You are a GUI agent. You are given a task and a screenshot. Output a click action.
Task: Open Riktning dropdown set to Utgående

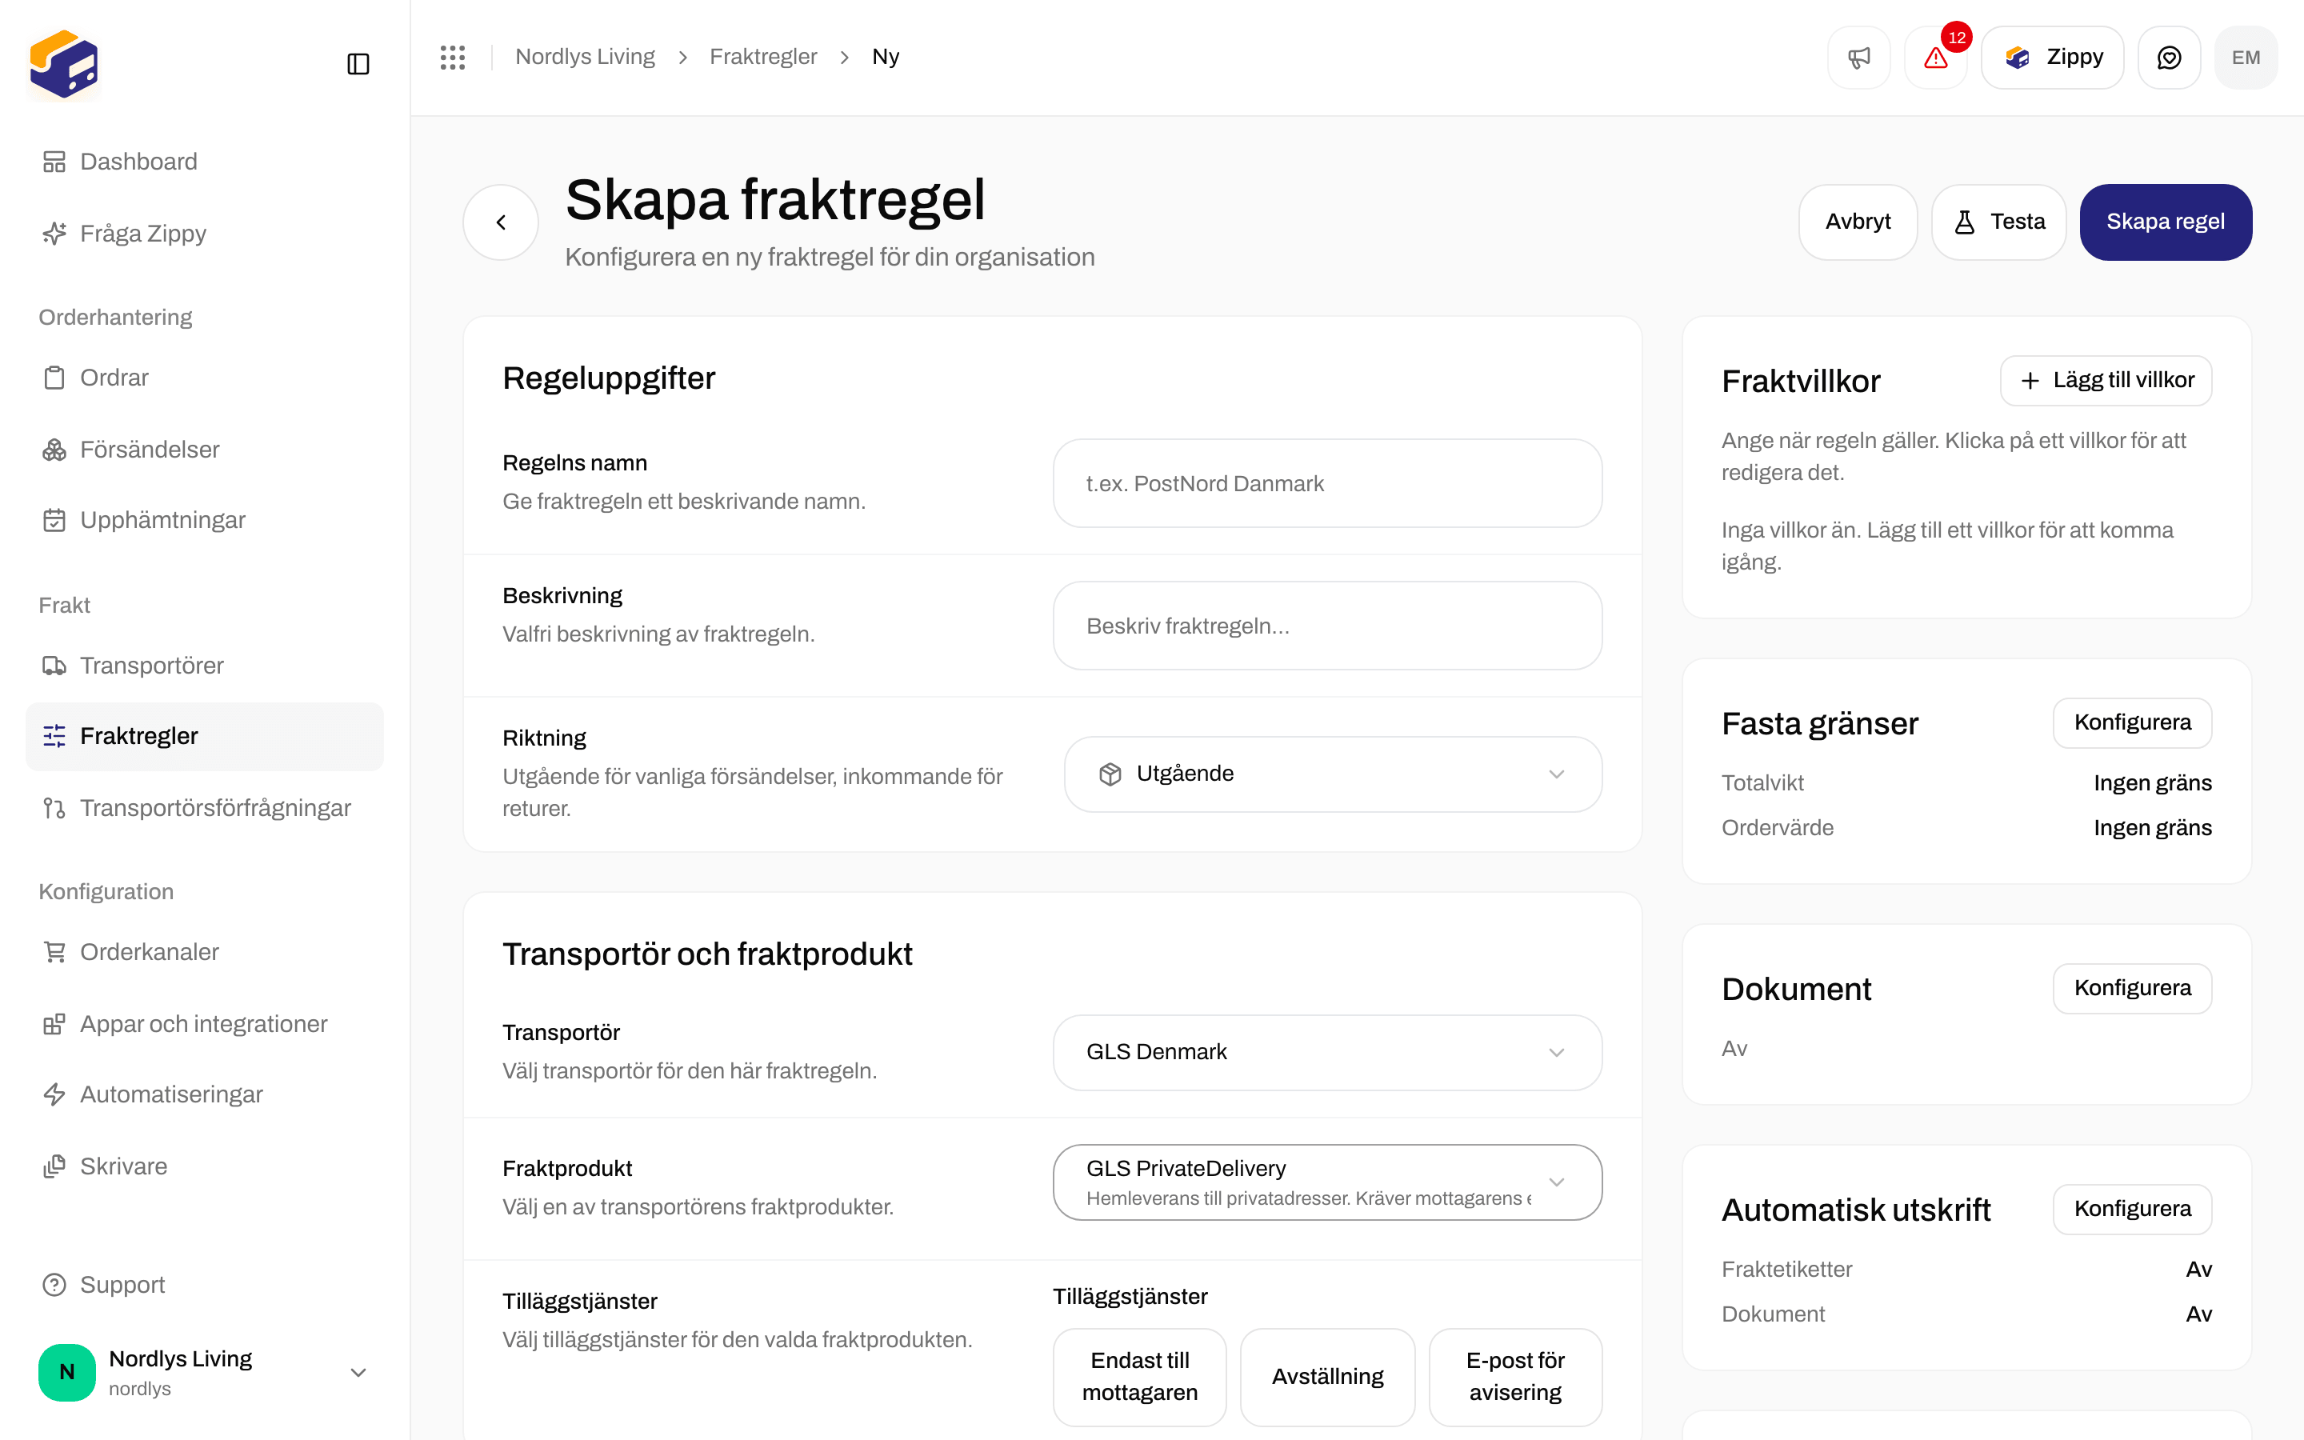tap(1332, 774)
